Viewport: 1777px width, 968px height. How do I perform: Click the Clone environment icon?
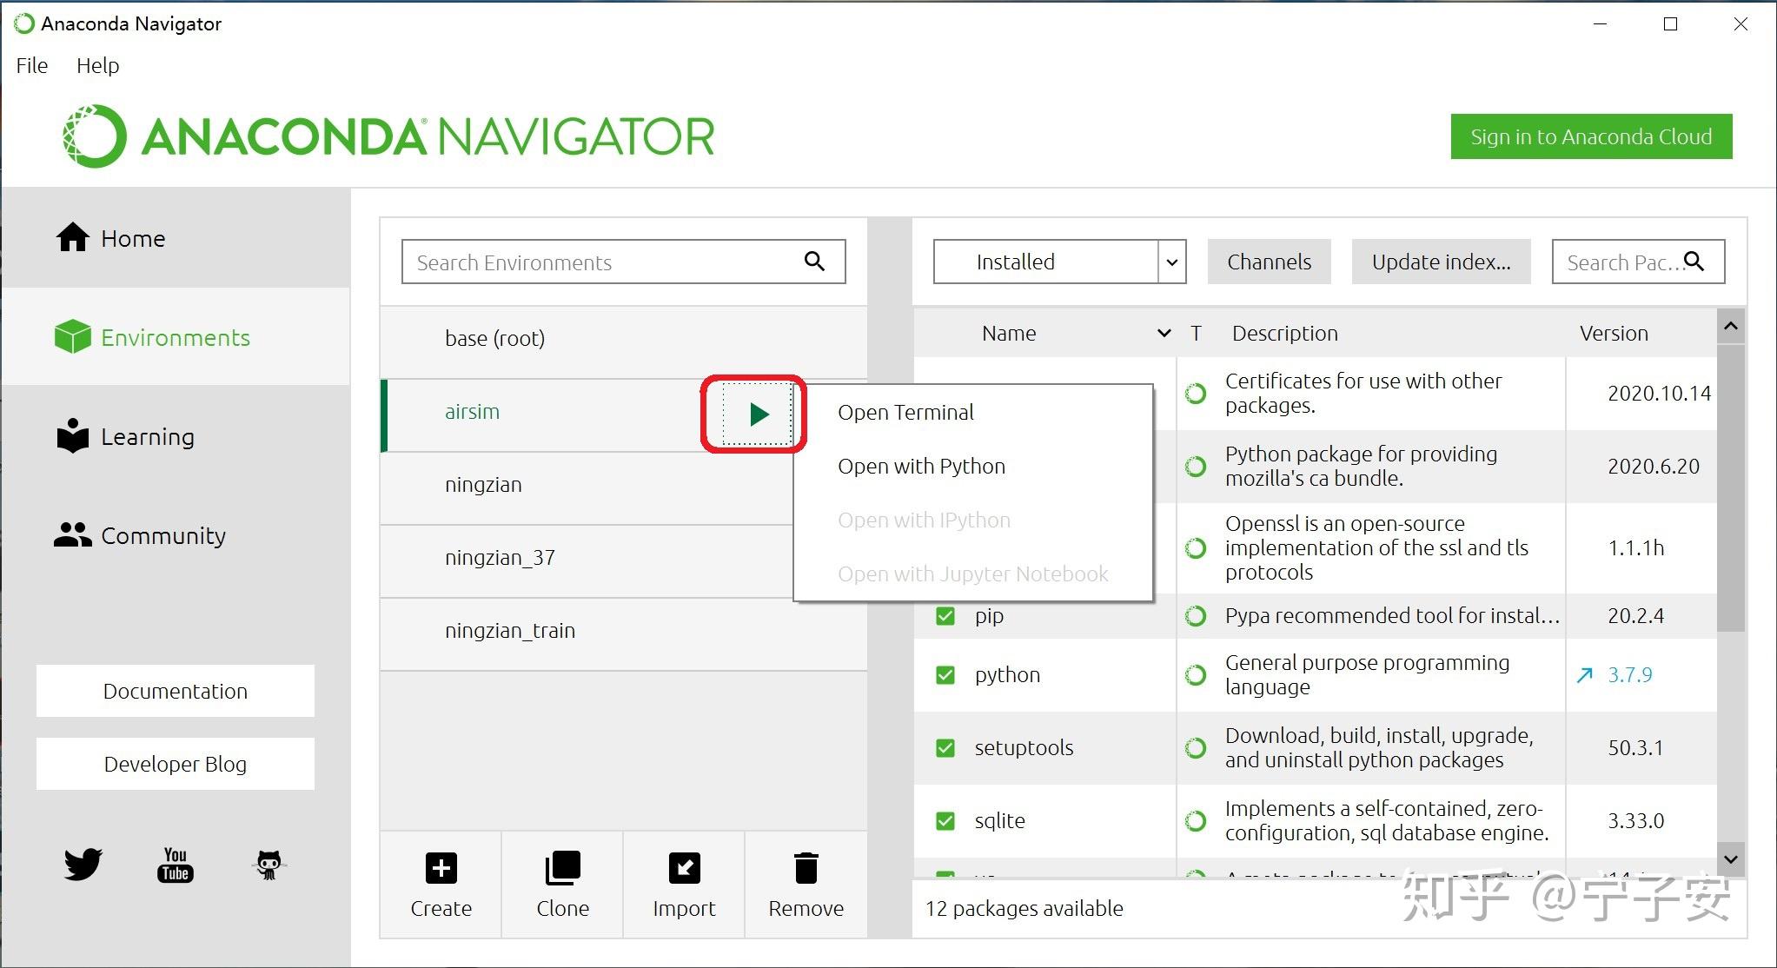(562, 868)
